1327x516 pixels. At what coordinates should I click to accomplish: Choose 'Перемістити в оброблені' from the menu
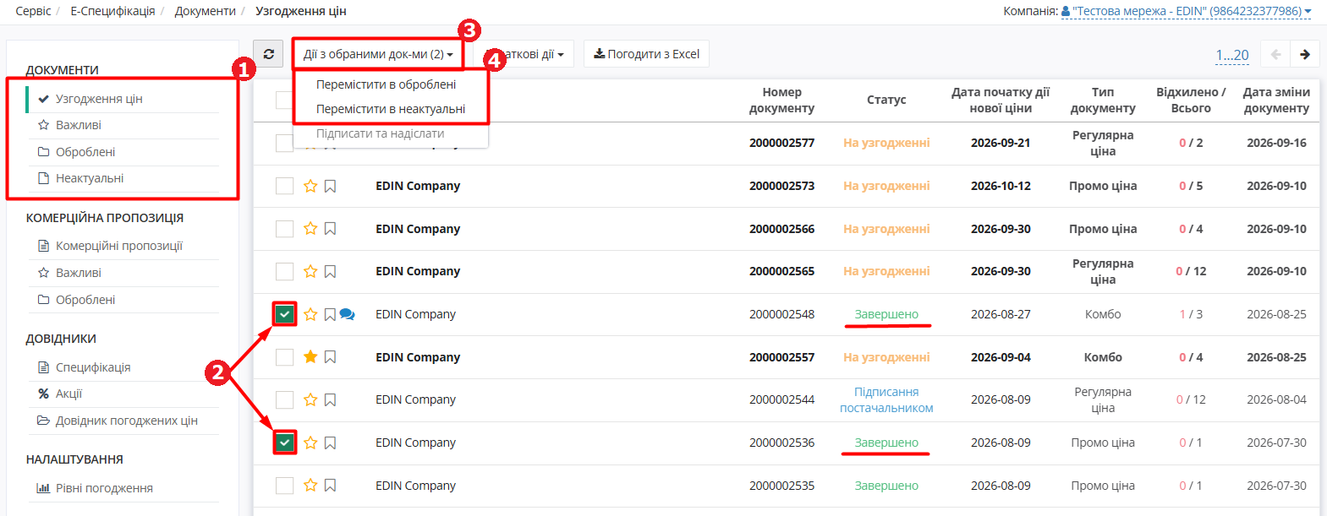tap(387, 84)
